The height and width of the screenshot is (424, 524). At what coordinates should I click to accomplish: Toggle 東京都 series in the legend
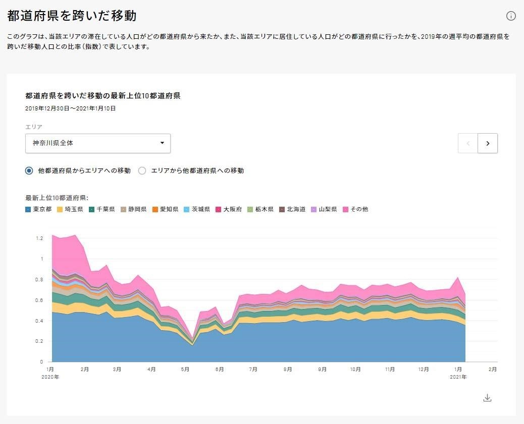pos(39,209)
